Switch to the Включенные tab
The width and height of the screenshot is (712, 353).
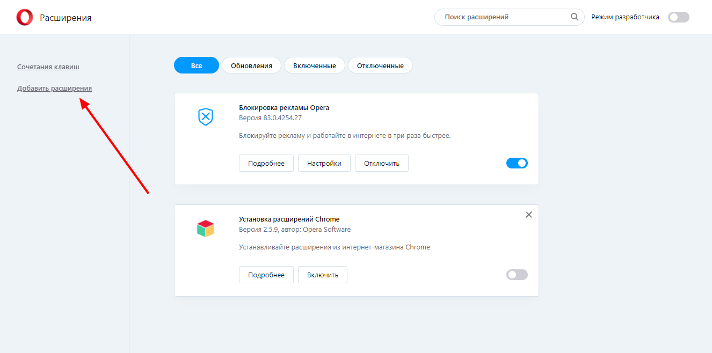315,65
